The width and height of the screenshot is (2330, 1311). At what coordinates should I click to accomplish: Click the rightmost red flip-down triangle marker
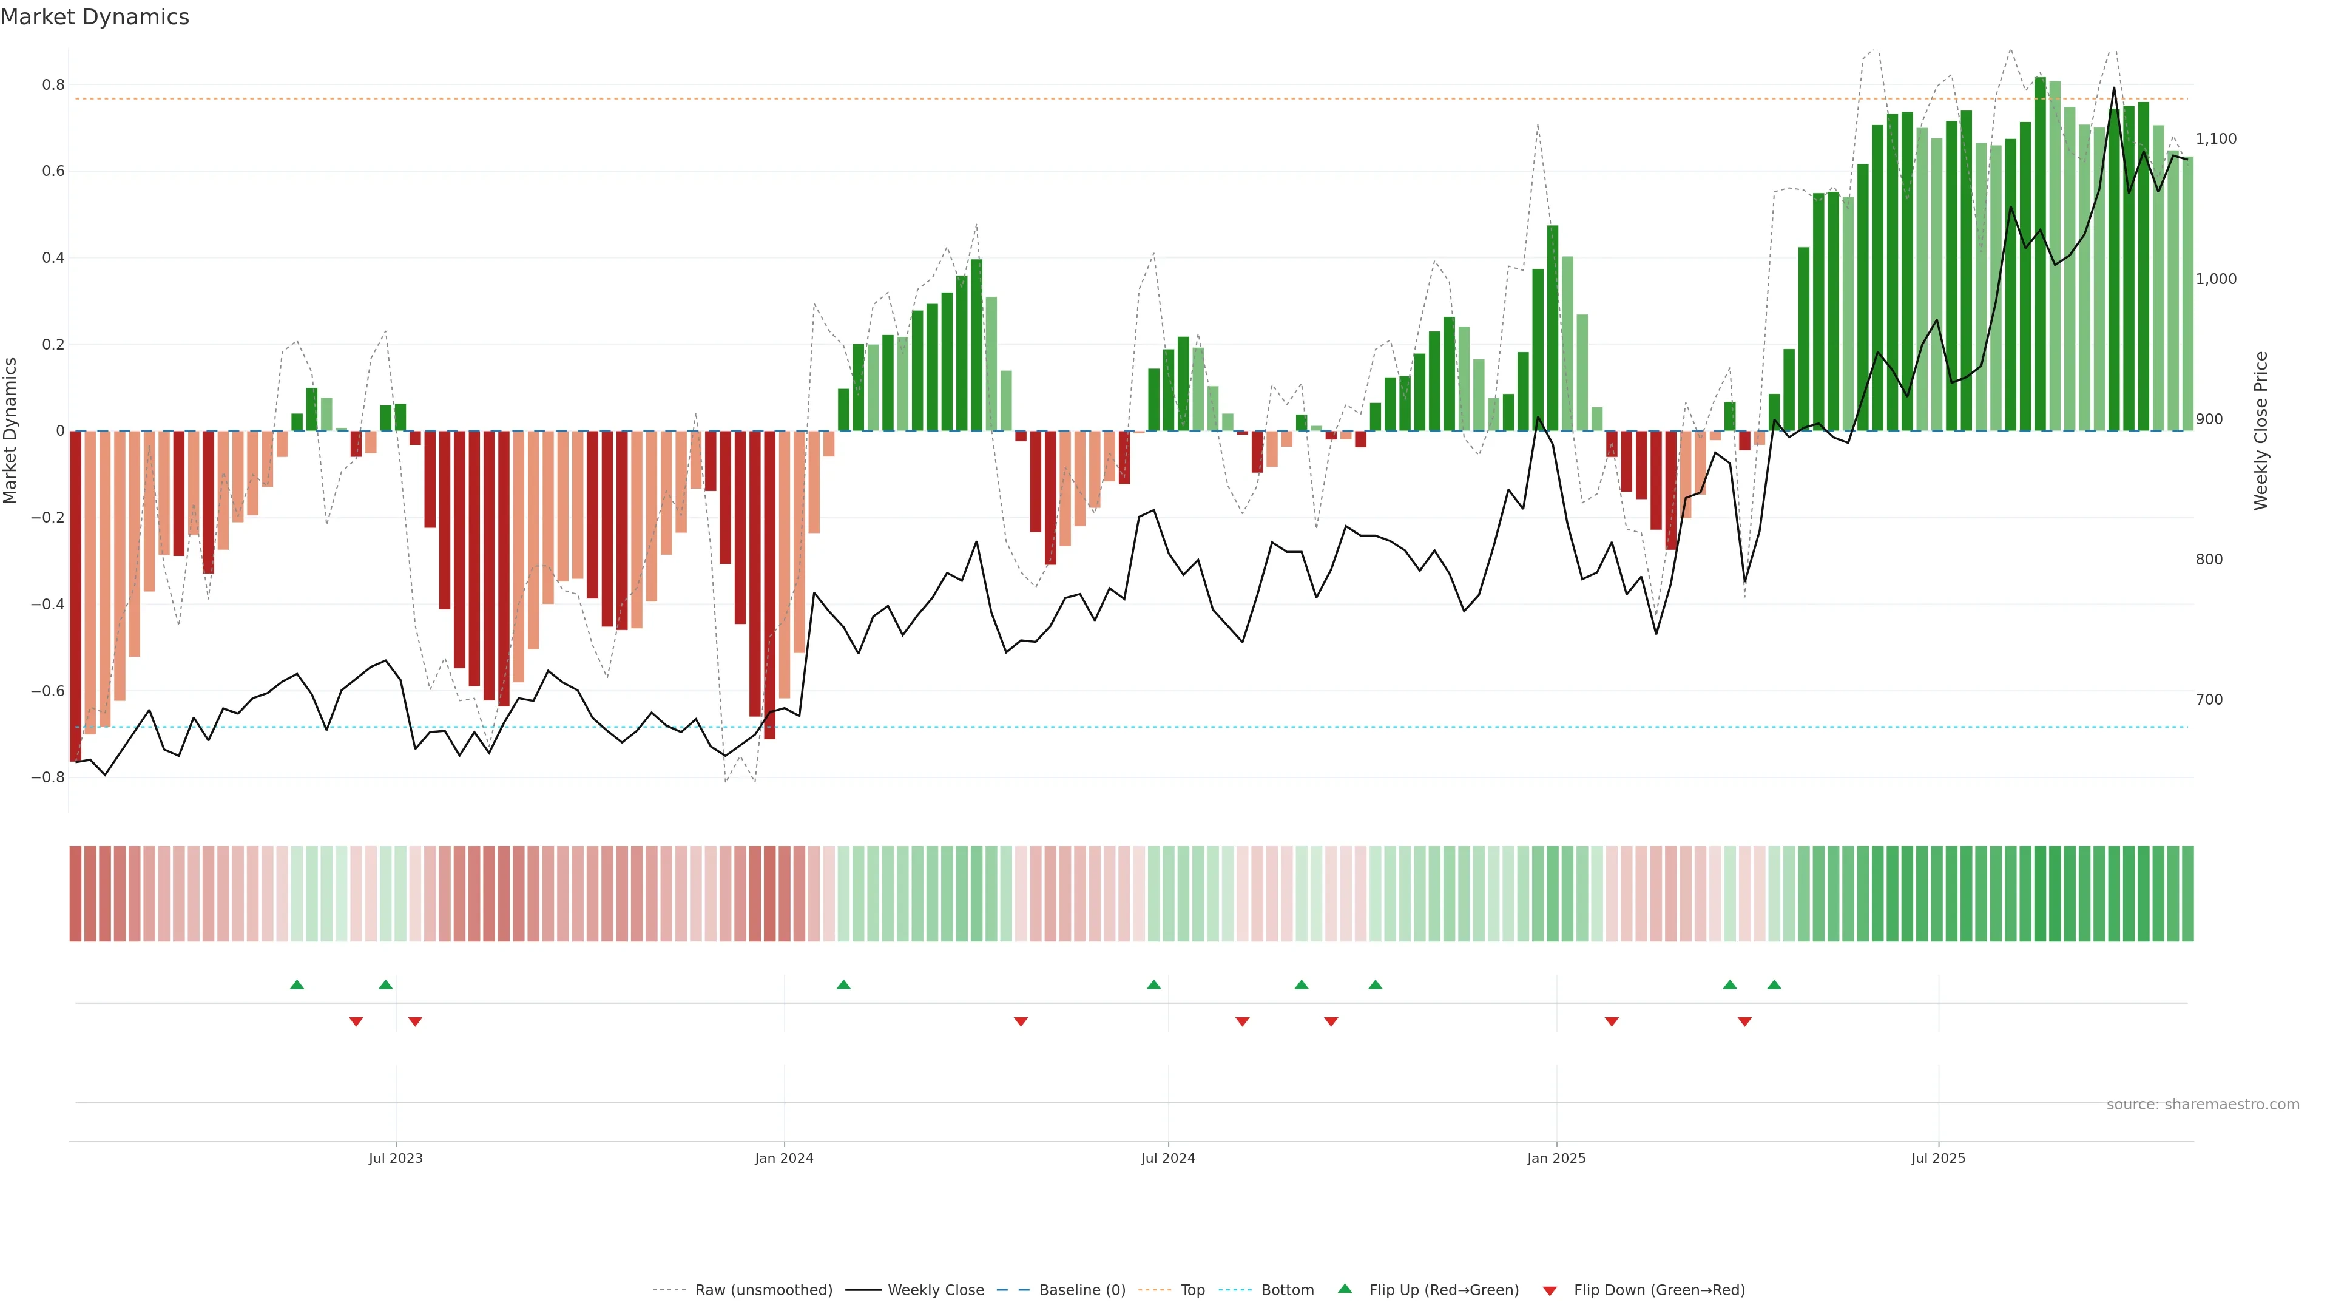tap(1744, 1021)
